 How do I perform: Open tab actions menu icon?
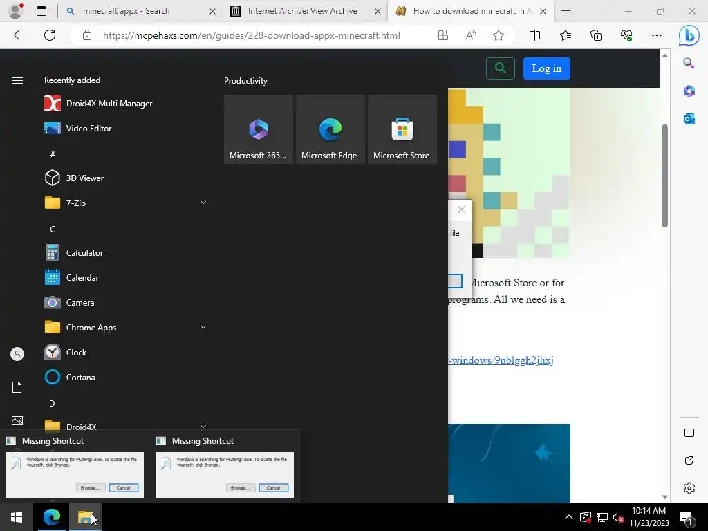(41, 11)
